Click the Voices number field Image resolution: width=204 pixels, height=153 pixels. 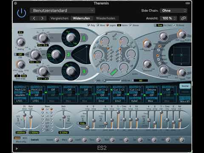coord(119,25)
